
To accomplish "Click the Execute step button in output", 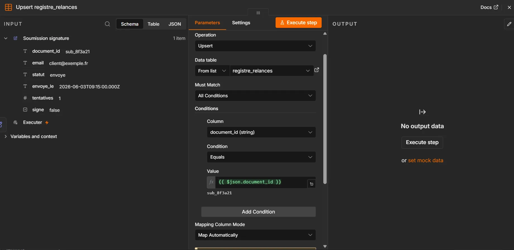I will click(x=422, y=142).
